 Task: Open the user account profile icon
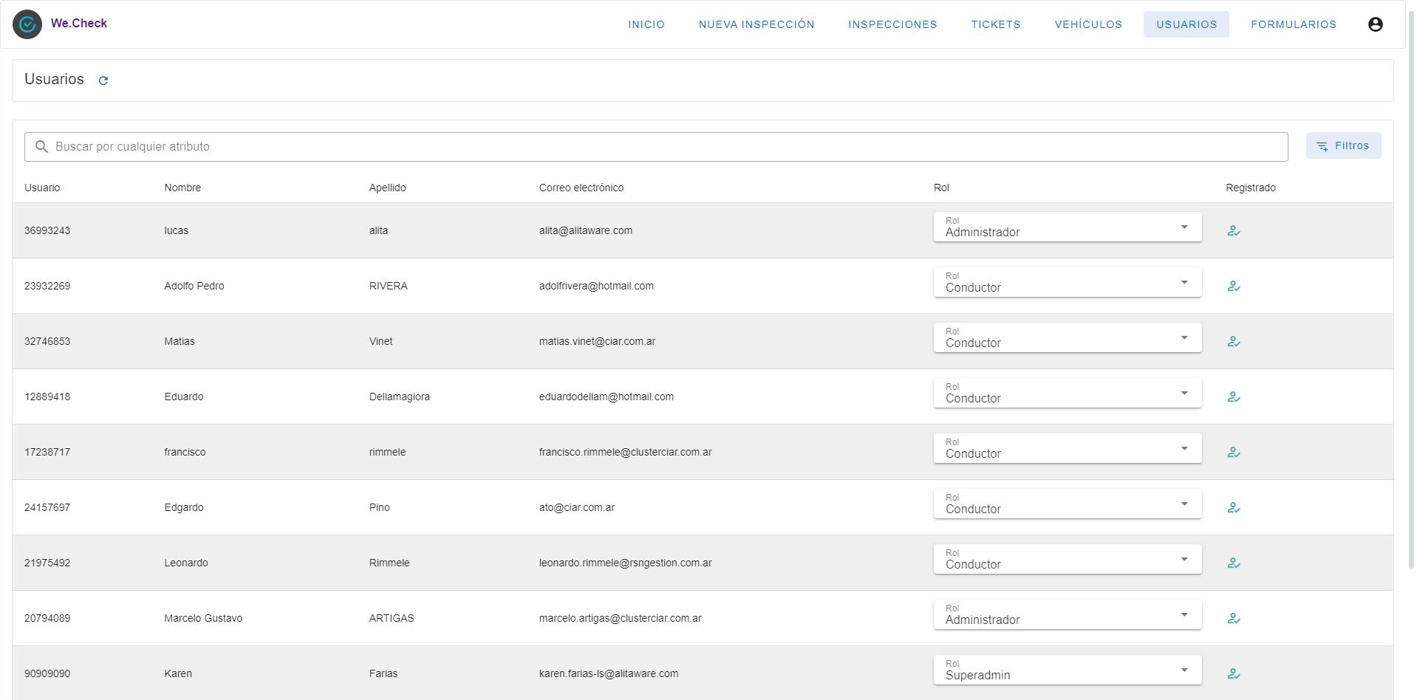(1375, 24)
